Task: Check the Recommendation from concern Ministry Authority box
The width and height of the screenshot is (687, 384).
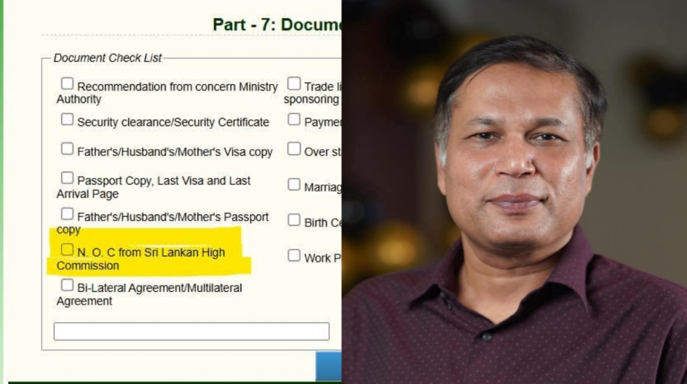Action: [68, 84]
